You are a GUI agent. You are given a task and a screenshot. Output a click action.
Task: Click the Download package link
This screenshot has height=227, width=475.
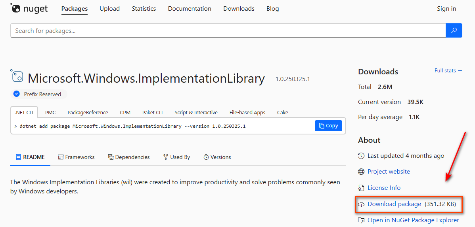[x=395, y=204]
